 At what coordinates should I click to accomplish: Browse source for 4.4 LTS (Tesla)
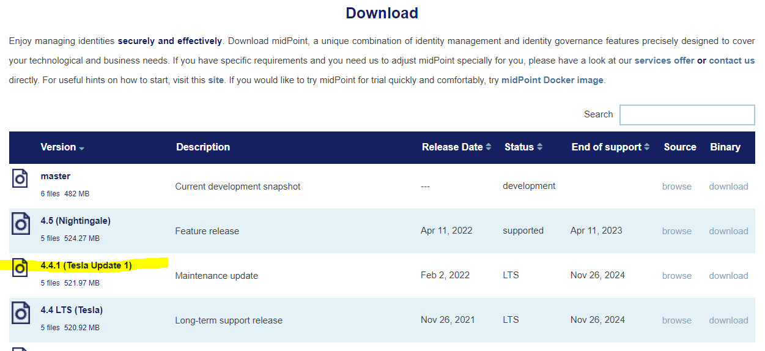(677, 320)
